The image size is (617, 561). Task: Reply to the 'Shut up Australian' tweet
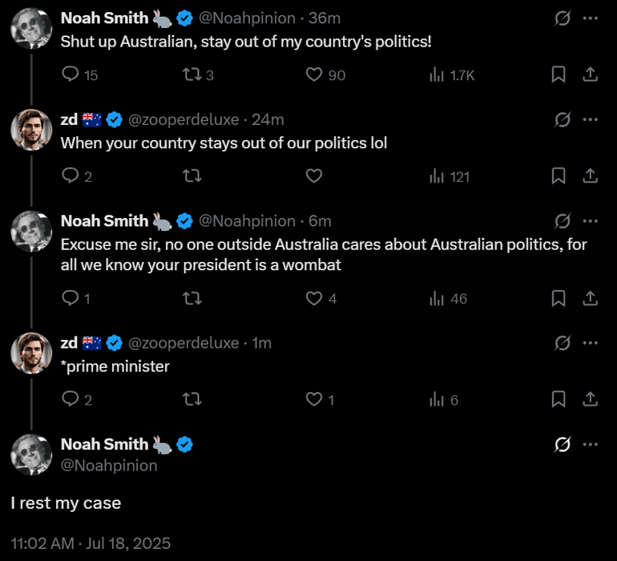click(71, 75)
